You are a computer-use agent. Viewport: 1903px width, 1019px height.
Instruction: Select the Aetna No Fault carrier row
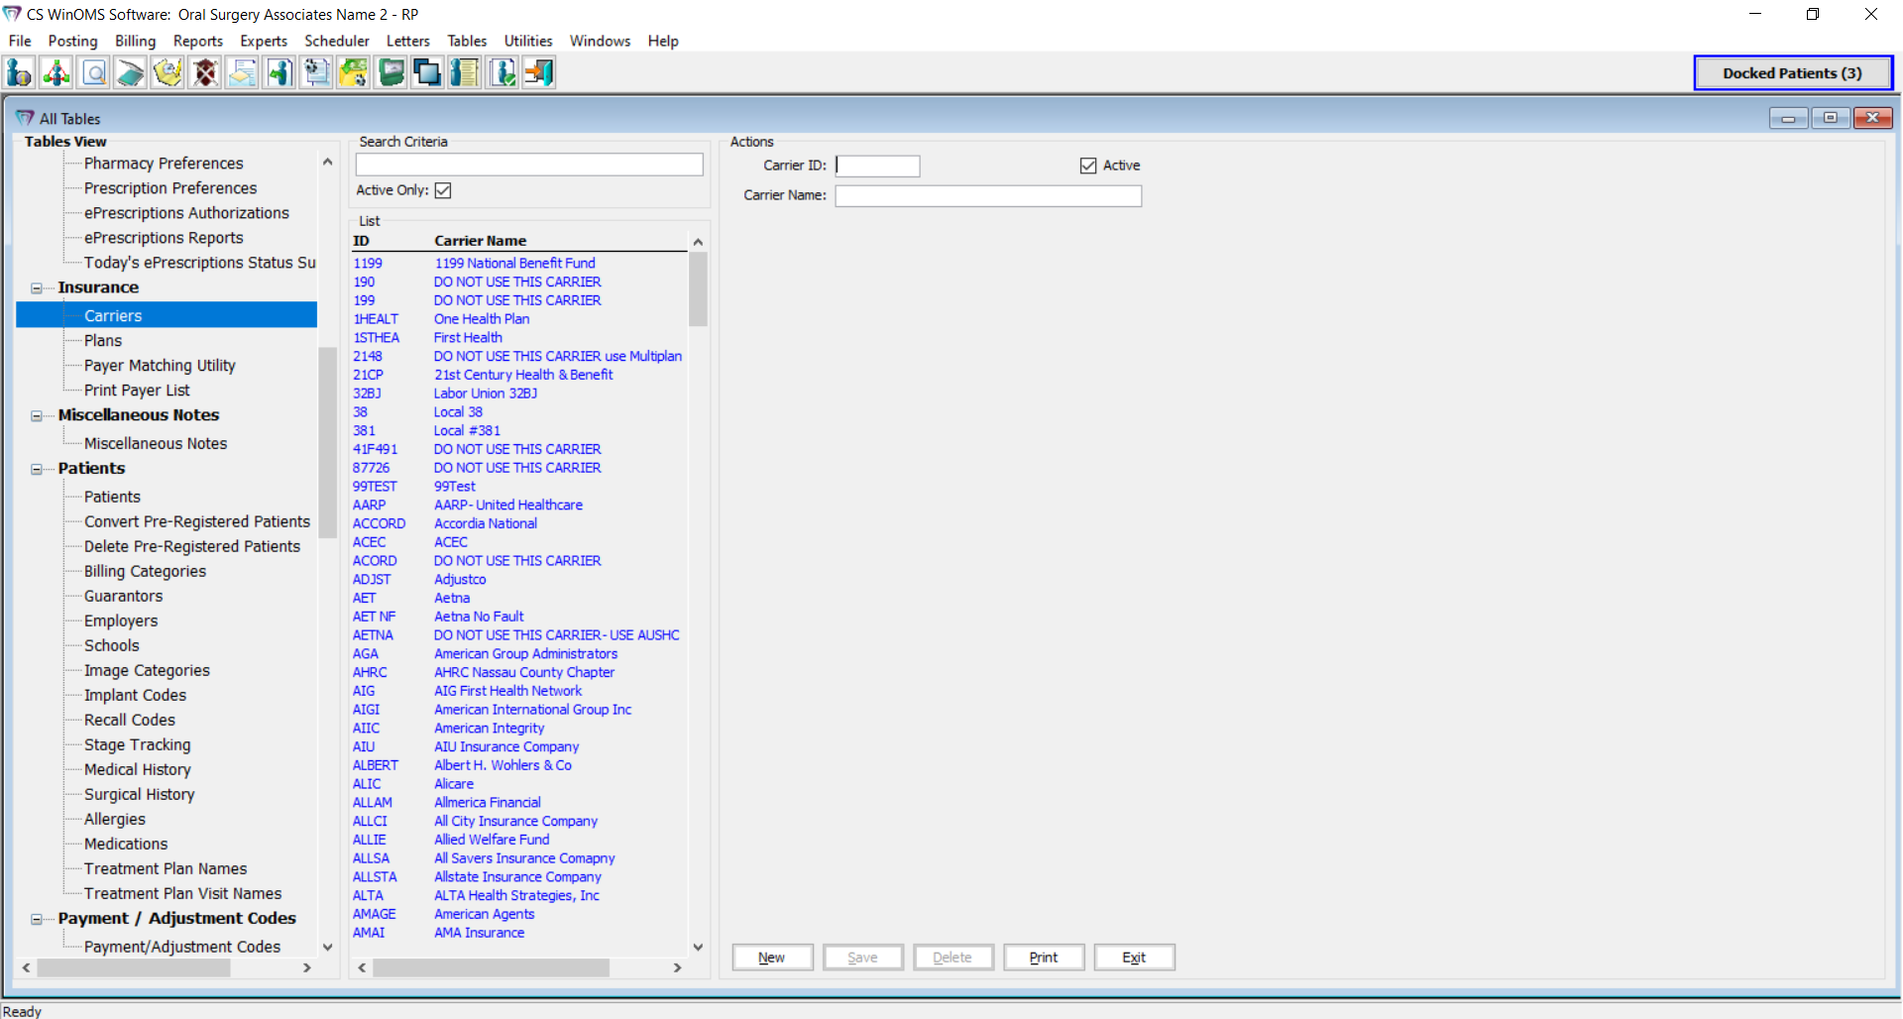518,617
